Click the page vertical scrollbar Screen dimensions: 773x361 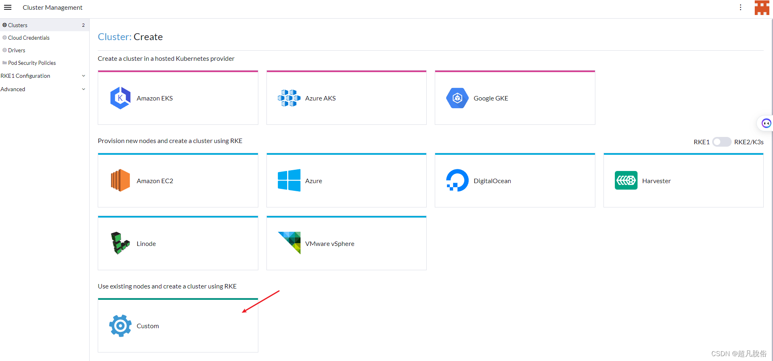[771, 190]
